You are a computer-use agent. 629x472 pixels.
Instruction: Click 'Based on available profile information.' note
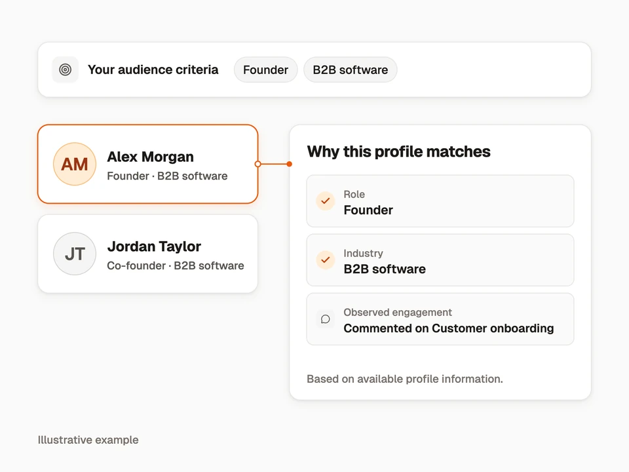click(x=405, y=379)
